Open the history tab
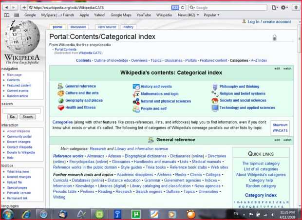 coord(129,27)
